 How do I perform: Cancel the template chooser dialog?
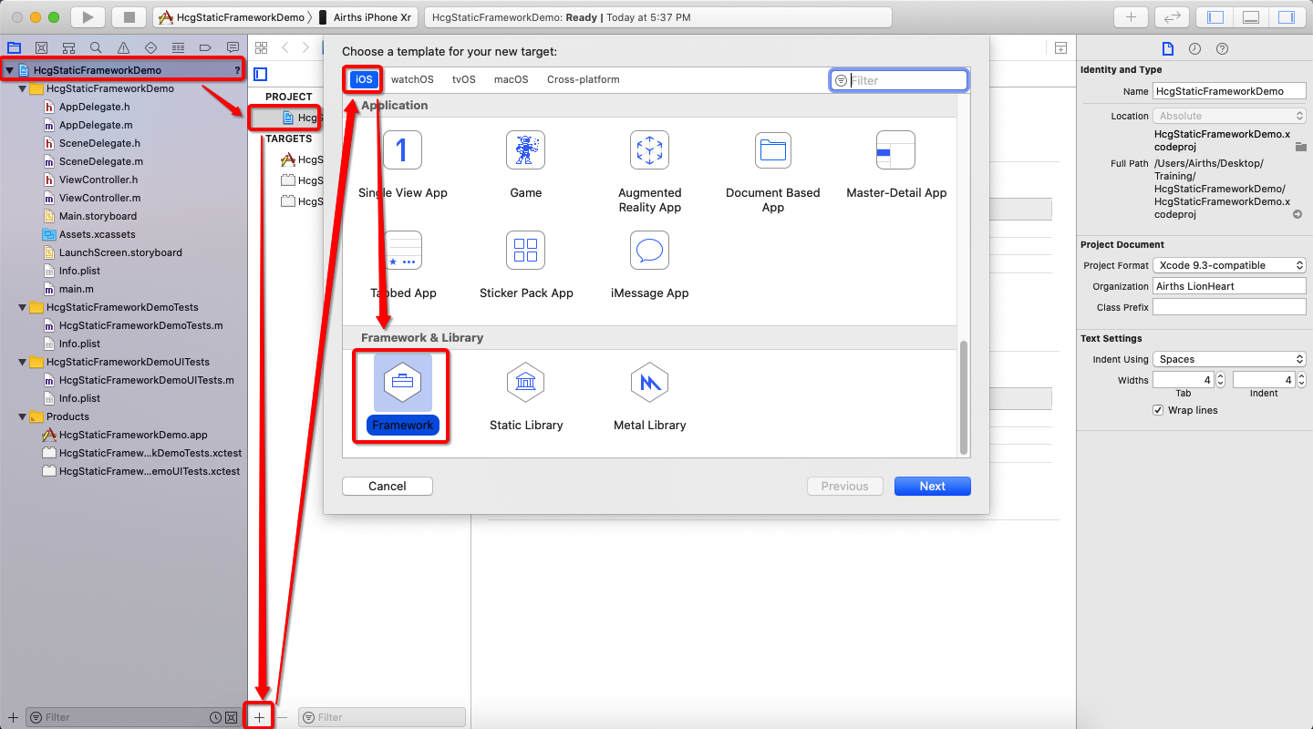pos(387,486)
